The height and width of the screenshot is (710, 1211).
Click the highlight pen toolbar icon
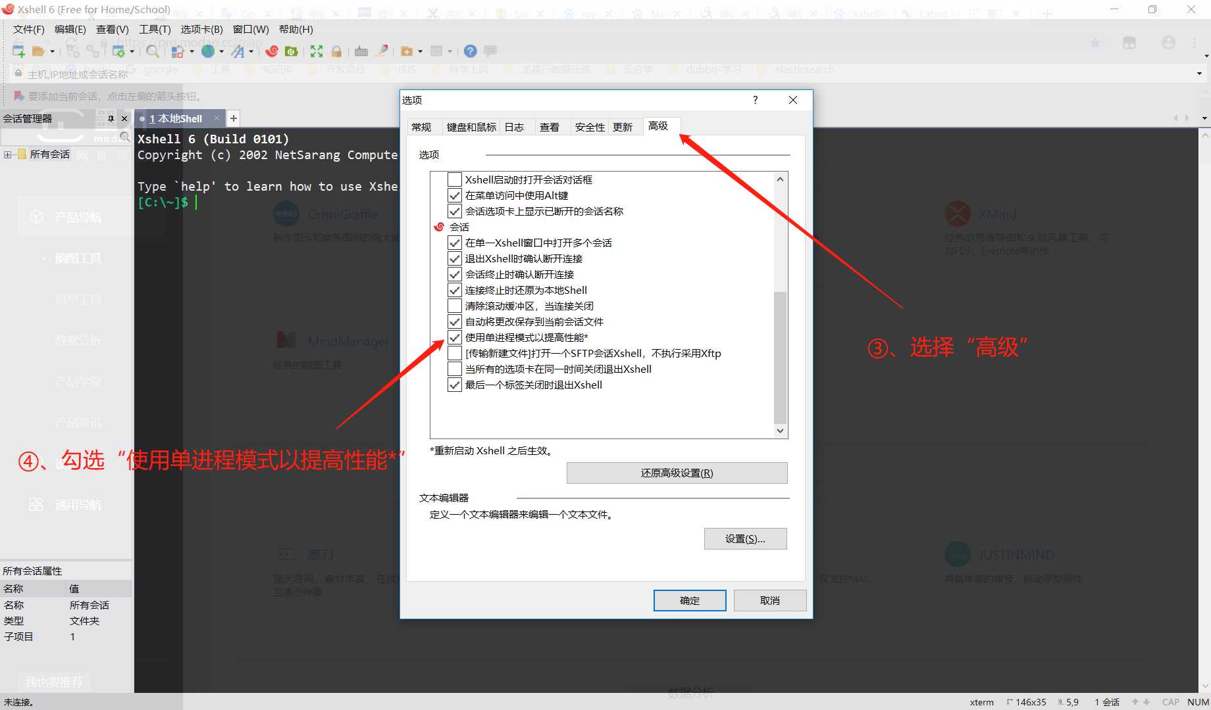(381, 51)
